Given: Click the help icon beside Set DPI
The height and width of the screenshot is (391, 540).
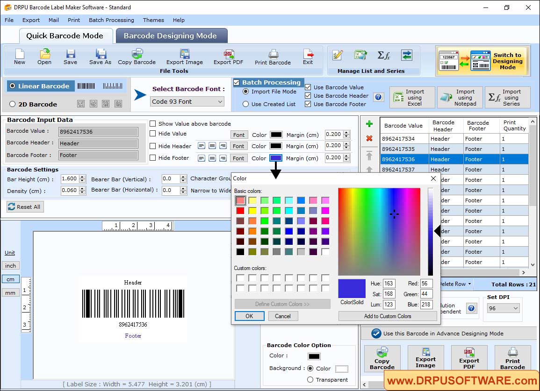Looking at the screenshot, I should pos(471,308).
